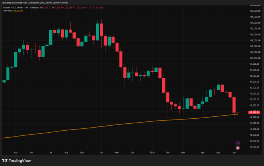Click the Mar label on time axis

click(183, 153)
